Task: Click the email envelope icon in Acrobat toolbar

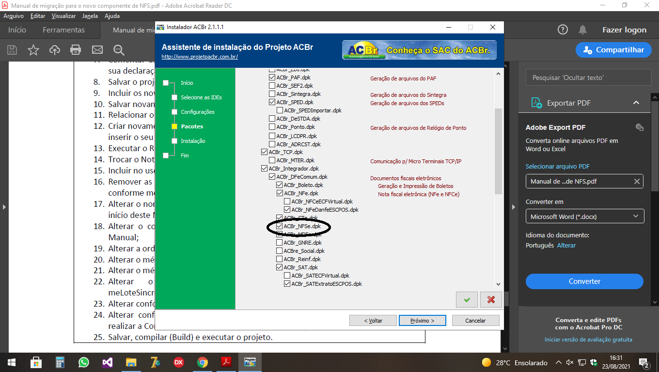Action: tap(97, 50)
